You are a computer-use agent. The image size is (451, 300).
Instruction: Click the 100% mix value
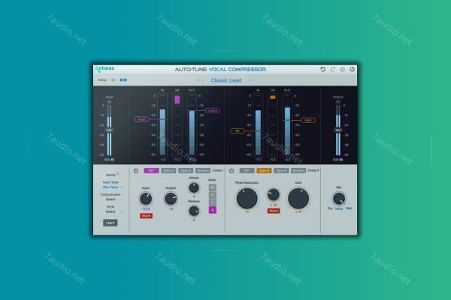pyautogui.click(x=339, y=208)
